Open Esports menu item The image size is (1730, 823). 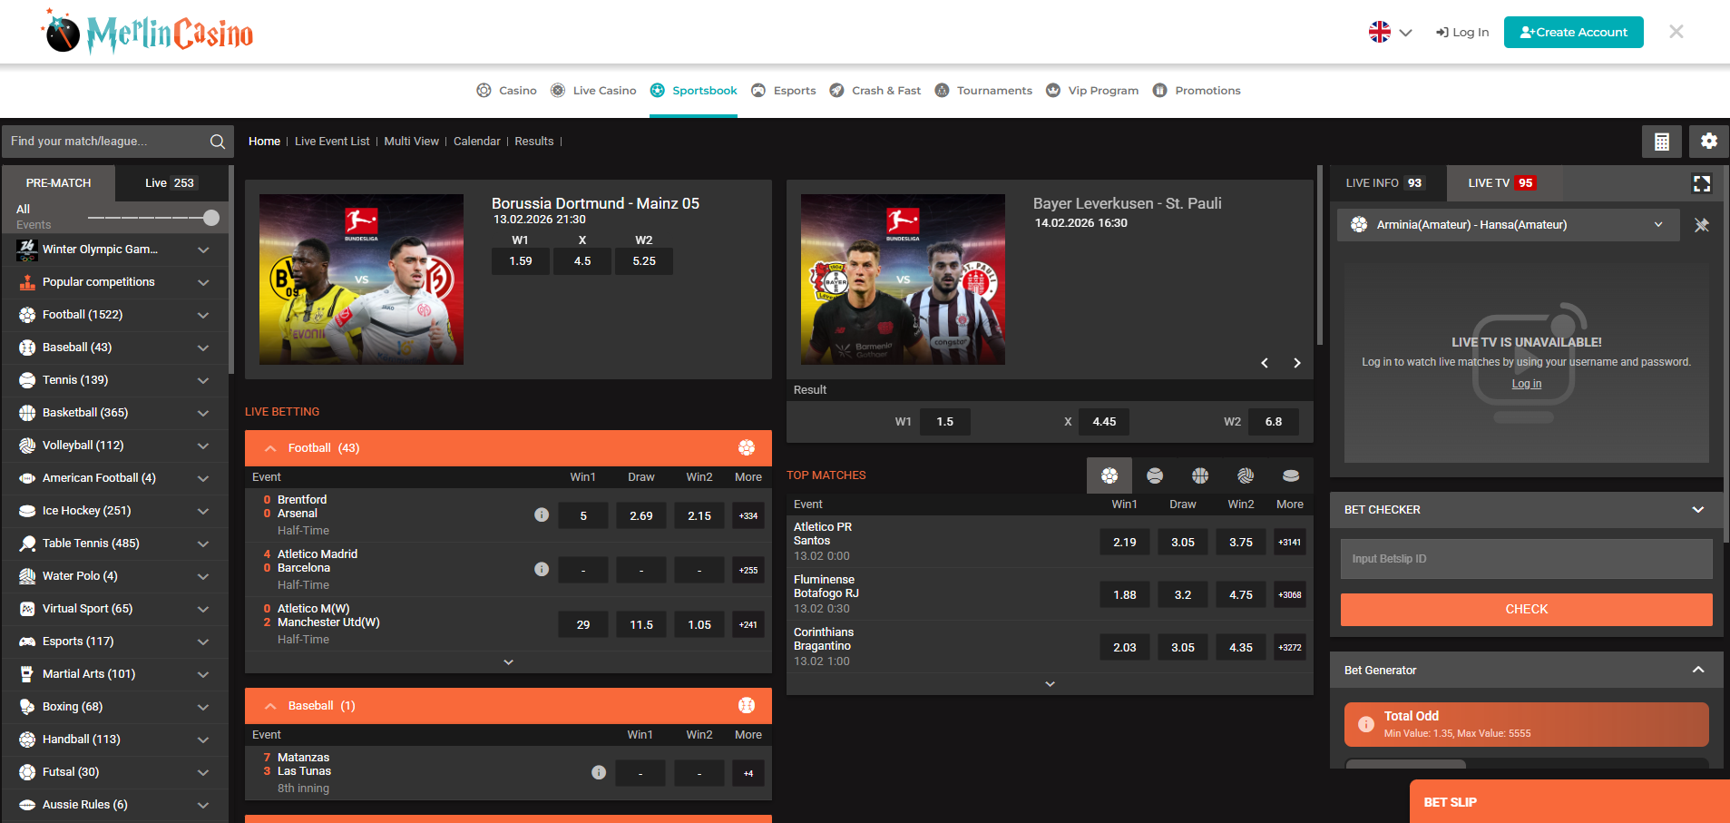click(784, 91)
